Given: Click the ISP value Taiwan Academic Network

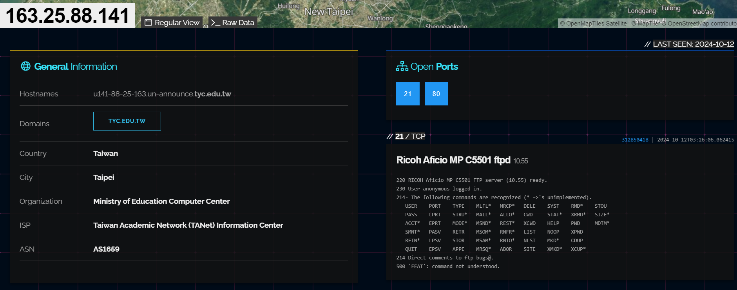Looking at the screenshot, I should point(188,225).
